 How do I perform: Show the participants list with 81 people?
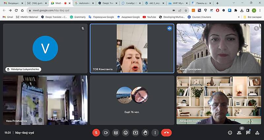[x=239, y=132]
